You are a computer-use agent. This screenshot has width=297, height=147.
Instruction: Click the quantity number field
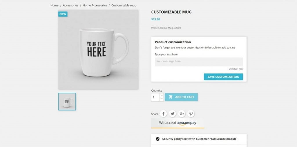point(155,97)
